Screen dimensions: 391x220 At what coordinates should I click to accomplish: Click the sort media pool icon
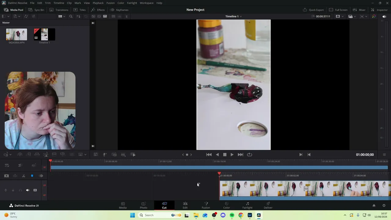pyautogui.click(x=79, y=16)
